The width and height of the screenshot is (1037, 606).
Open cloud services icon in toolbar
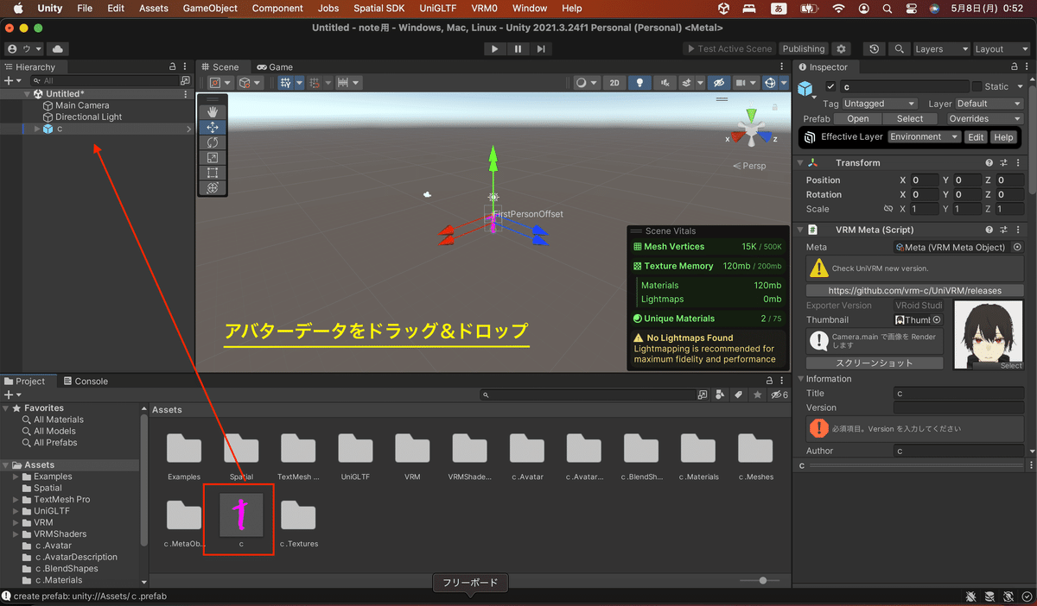tap(56, 49)
